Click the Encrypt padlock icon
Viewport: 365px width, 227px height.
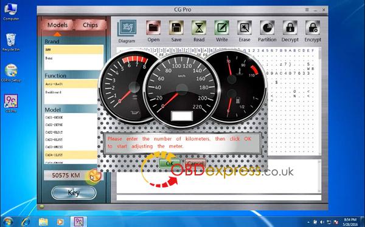click(313, 28)
